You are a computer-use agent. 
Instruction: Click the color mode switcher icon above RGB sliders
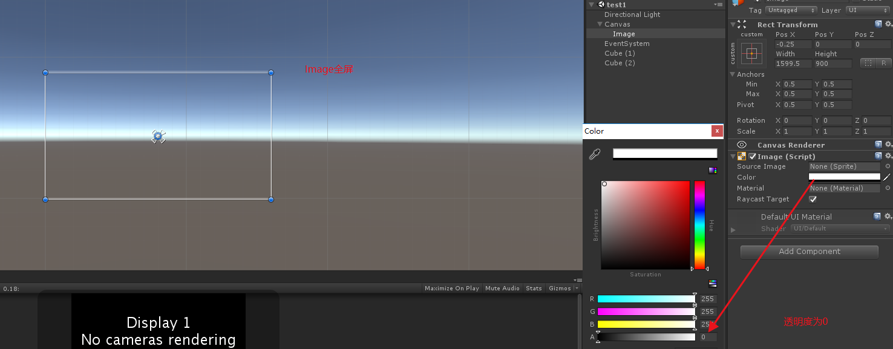(x=712, y=283)
